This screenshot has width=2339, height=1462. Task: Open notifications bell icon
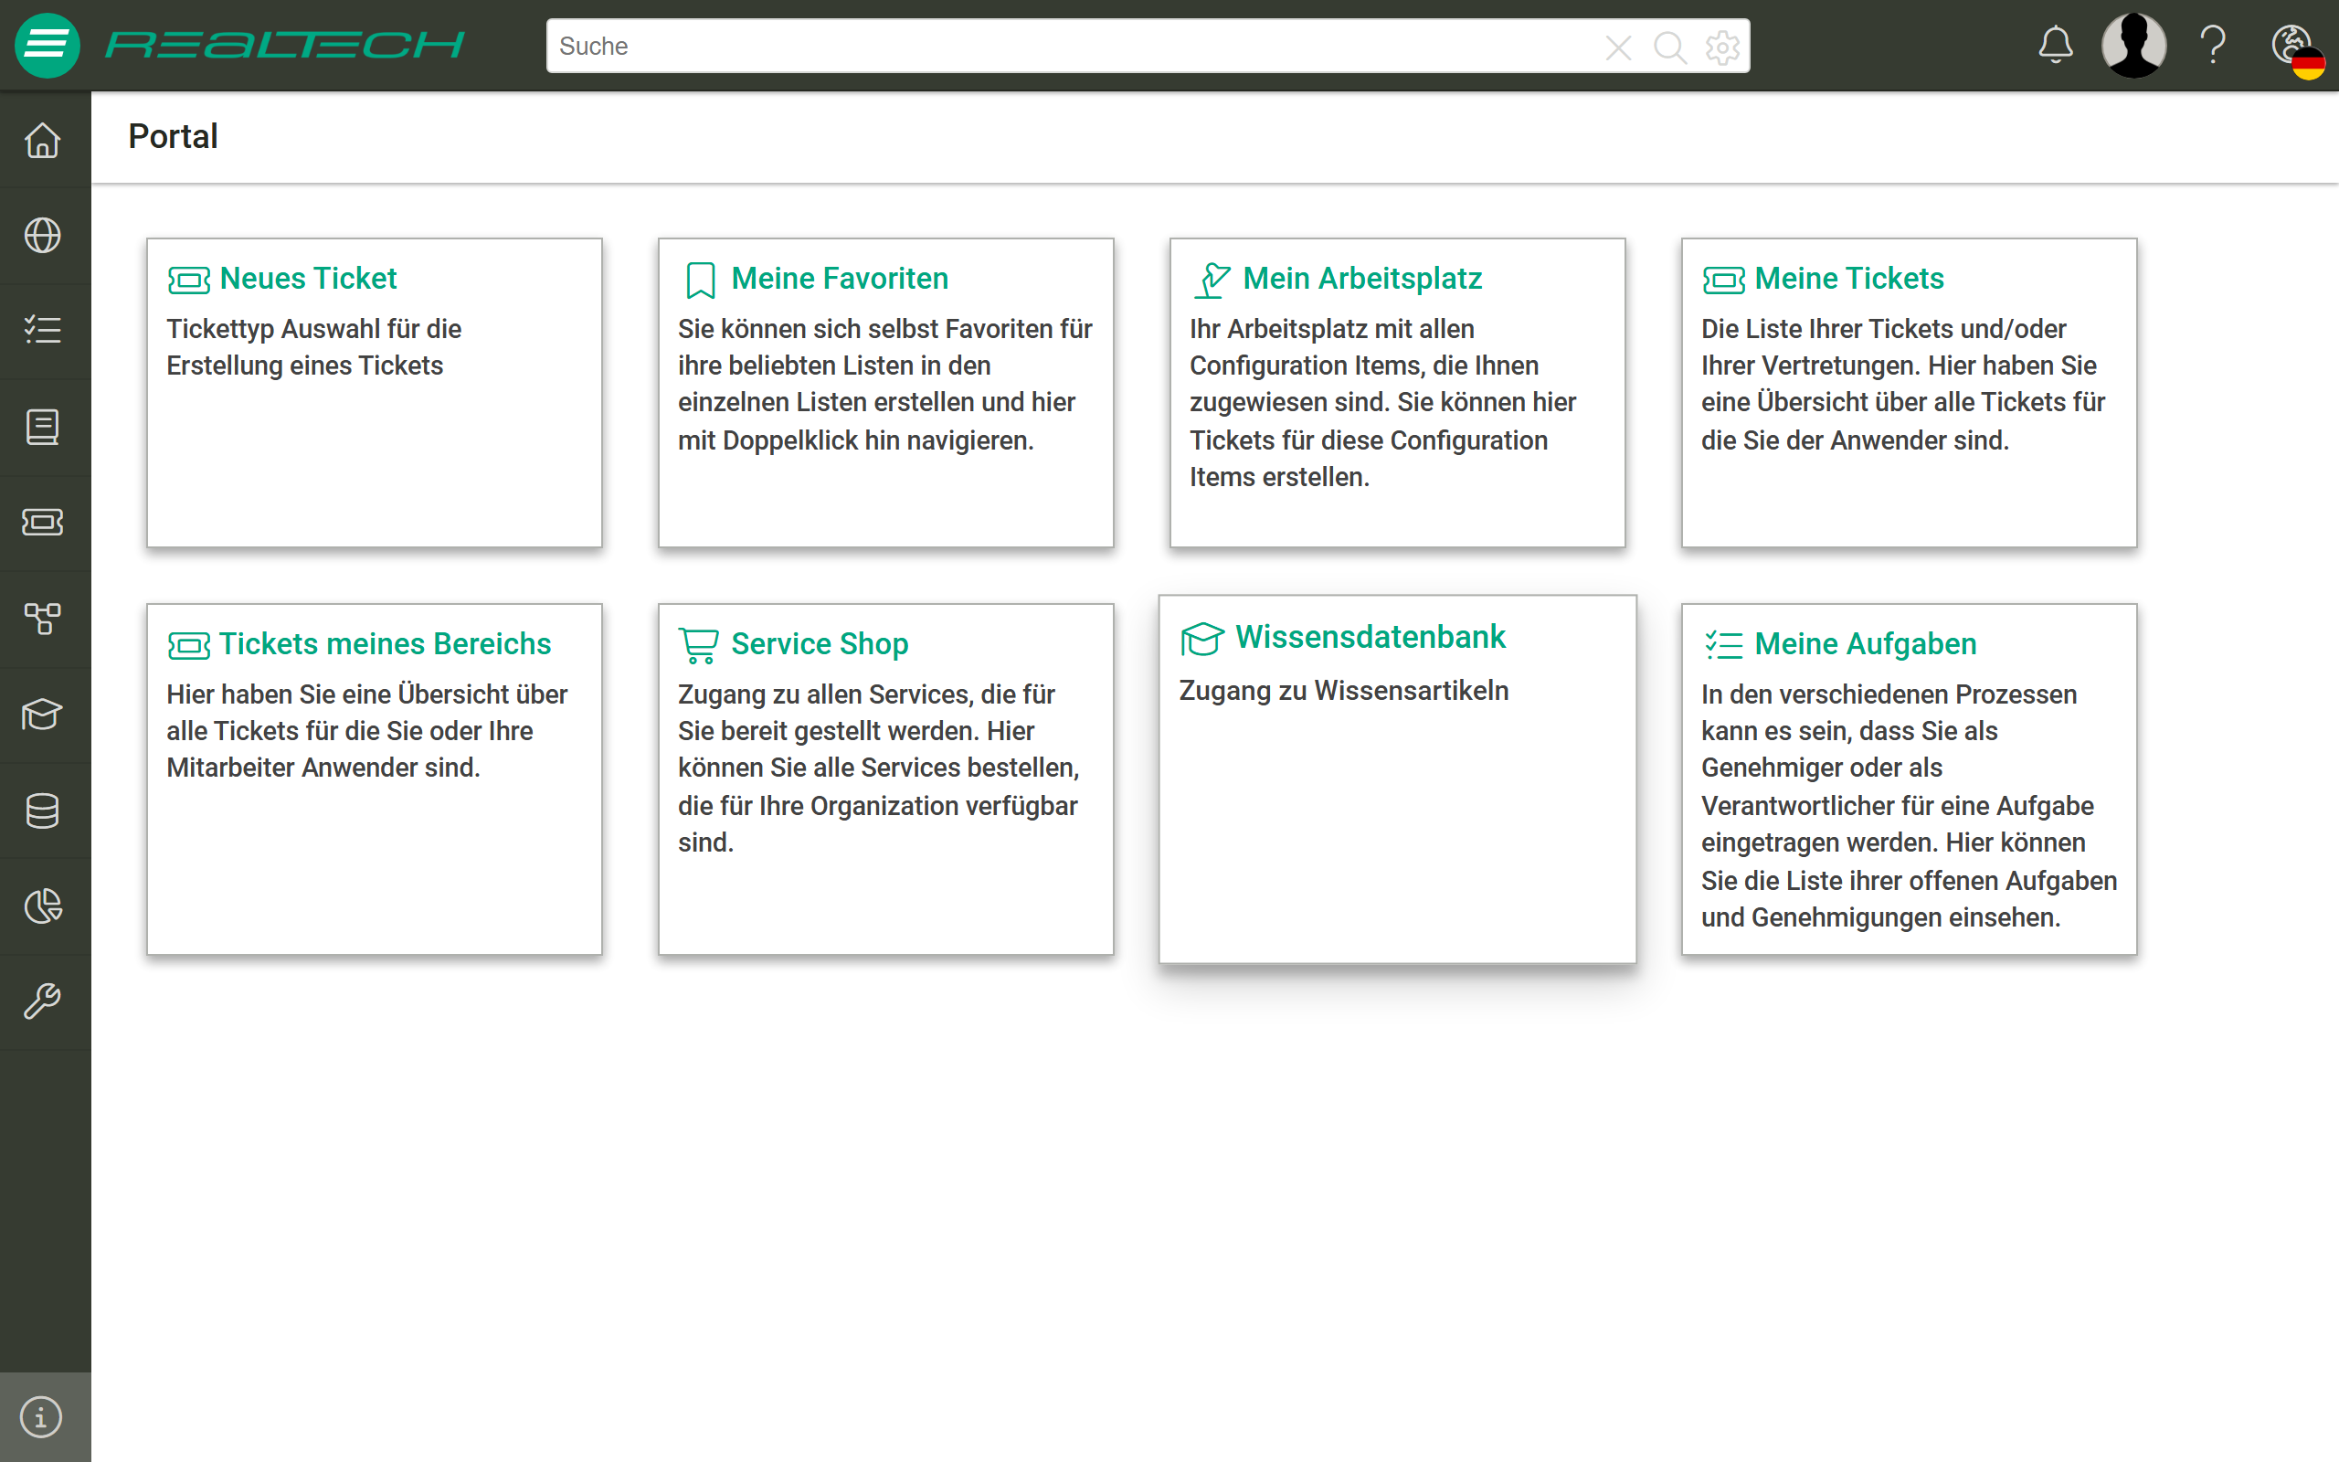coord(2056,46)
